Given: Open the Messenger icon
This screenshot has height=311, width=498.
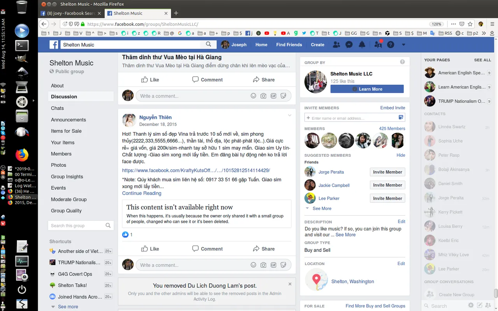Looking at the screenshot, I should (349, 45).
